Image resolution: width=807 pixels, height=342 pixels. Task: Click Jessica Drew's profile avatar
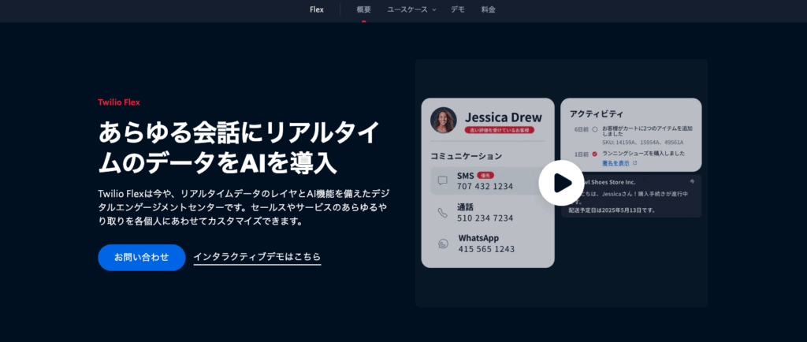point(444,121)
